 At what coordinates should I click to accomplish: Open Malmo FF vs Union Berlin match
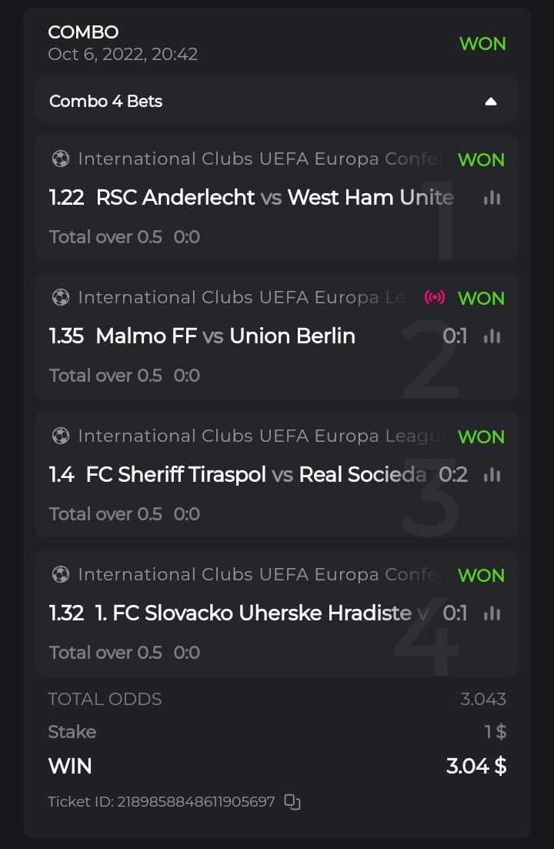tap(225, 336)
